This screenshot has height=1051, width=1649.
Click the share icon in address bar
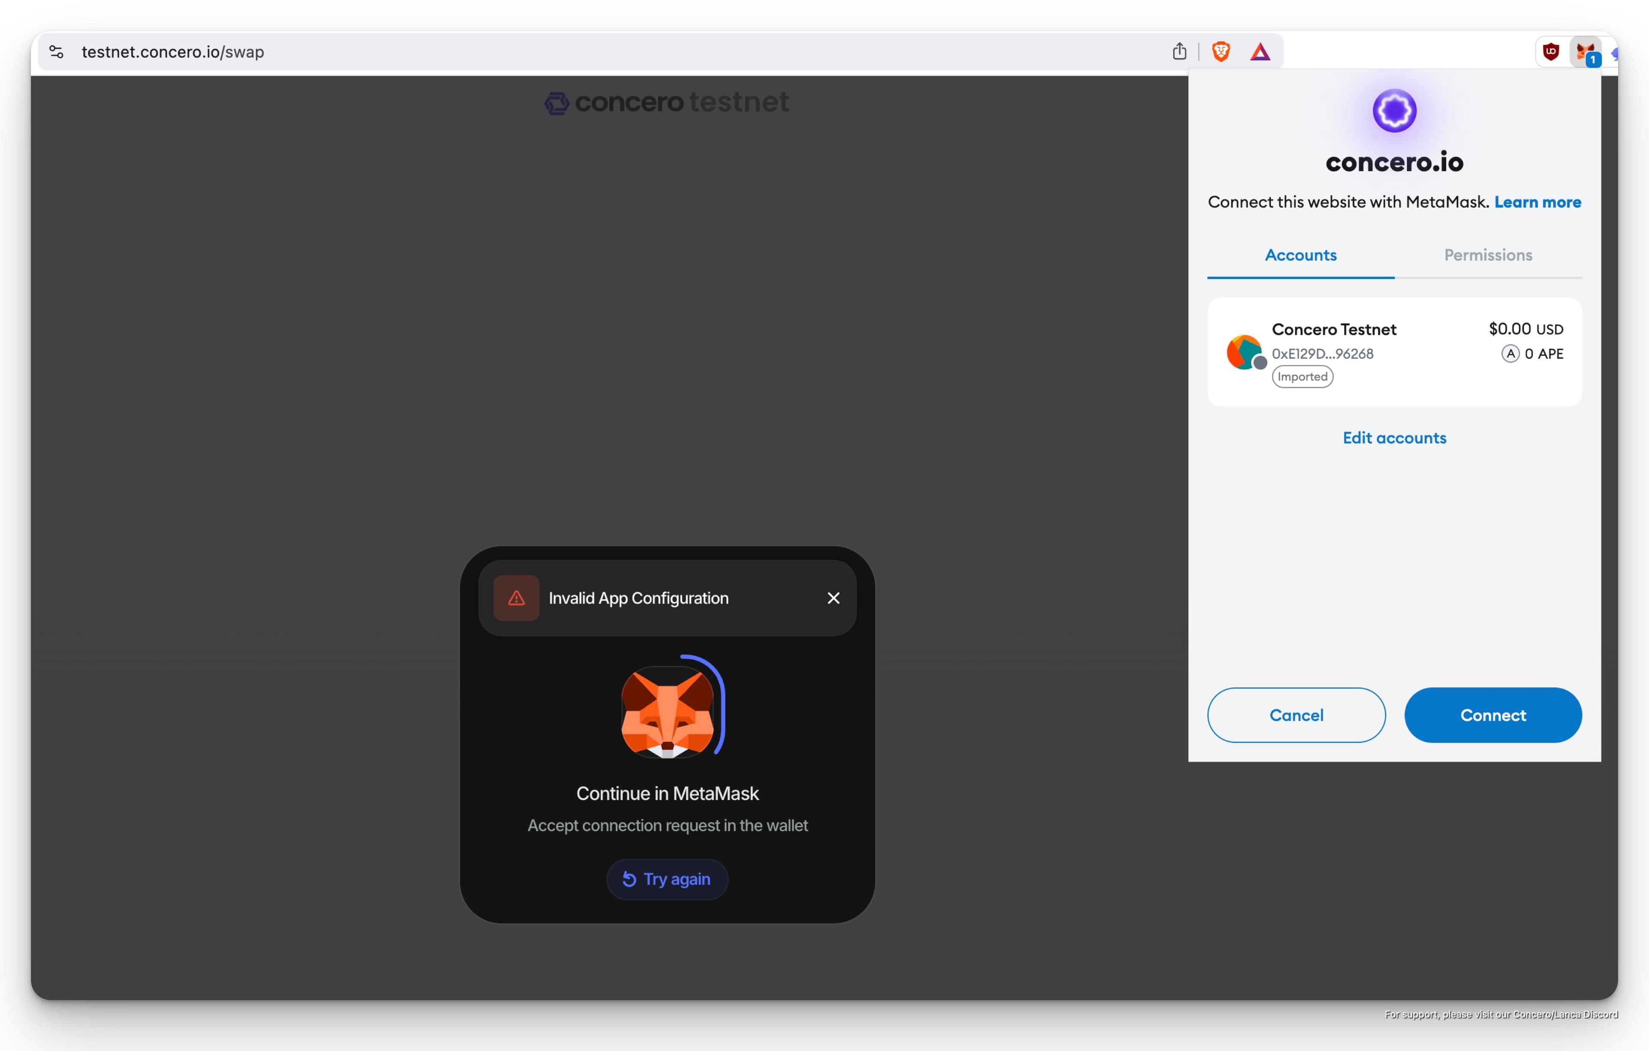[x=1178, y=52]
